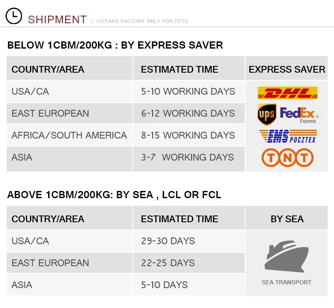Screen dimensions: 334x308
Task: Click the 6-12 WORKING DAYS cell
Action: point(188,113)
